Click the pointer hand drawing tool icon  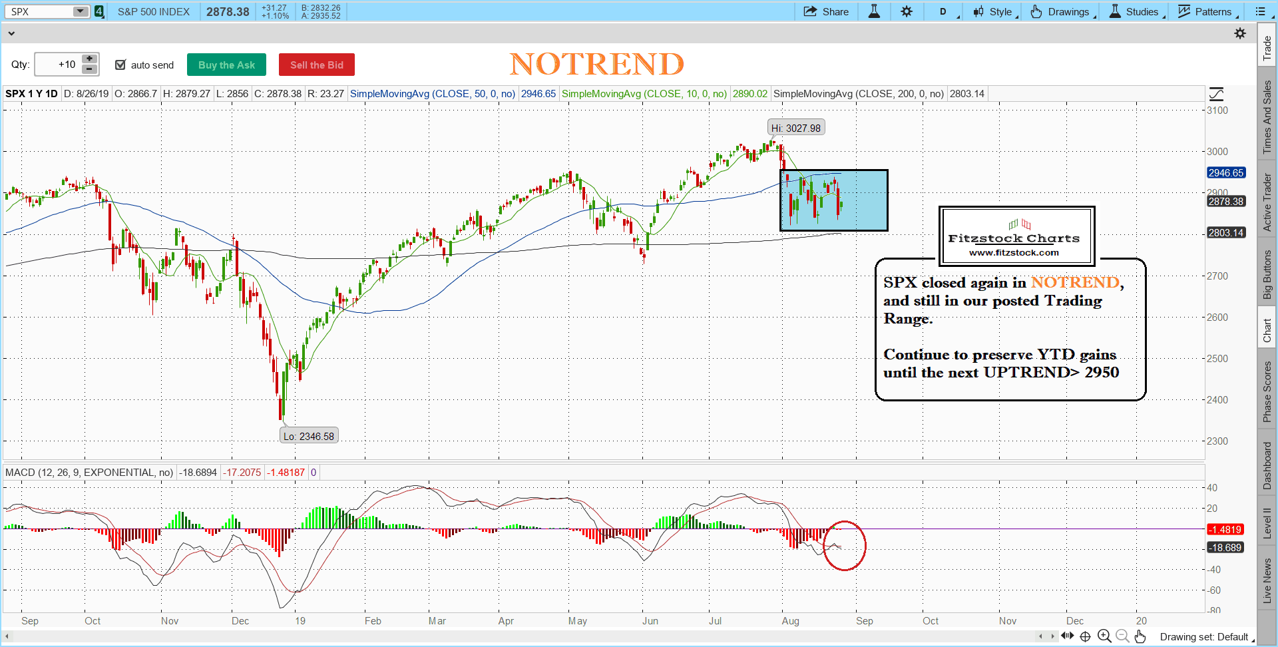point(1140,637)
